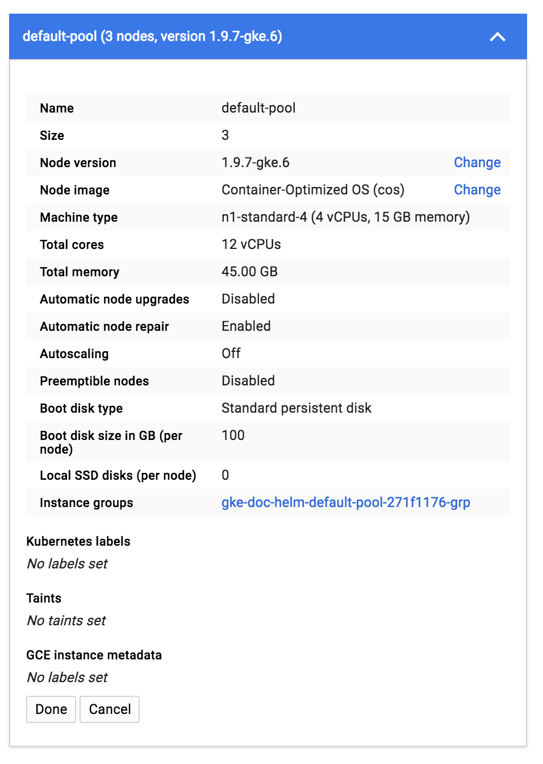Select the Name value default-pool
Viewport: 543px width, 764px height.
258,108
